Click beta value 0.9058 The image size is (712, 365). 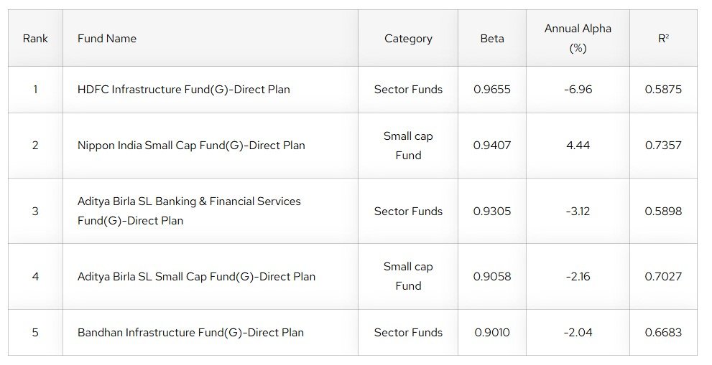(x=492, y=277)
